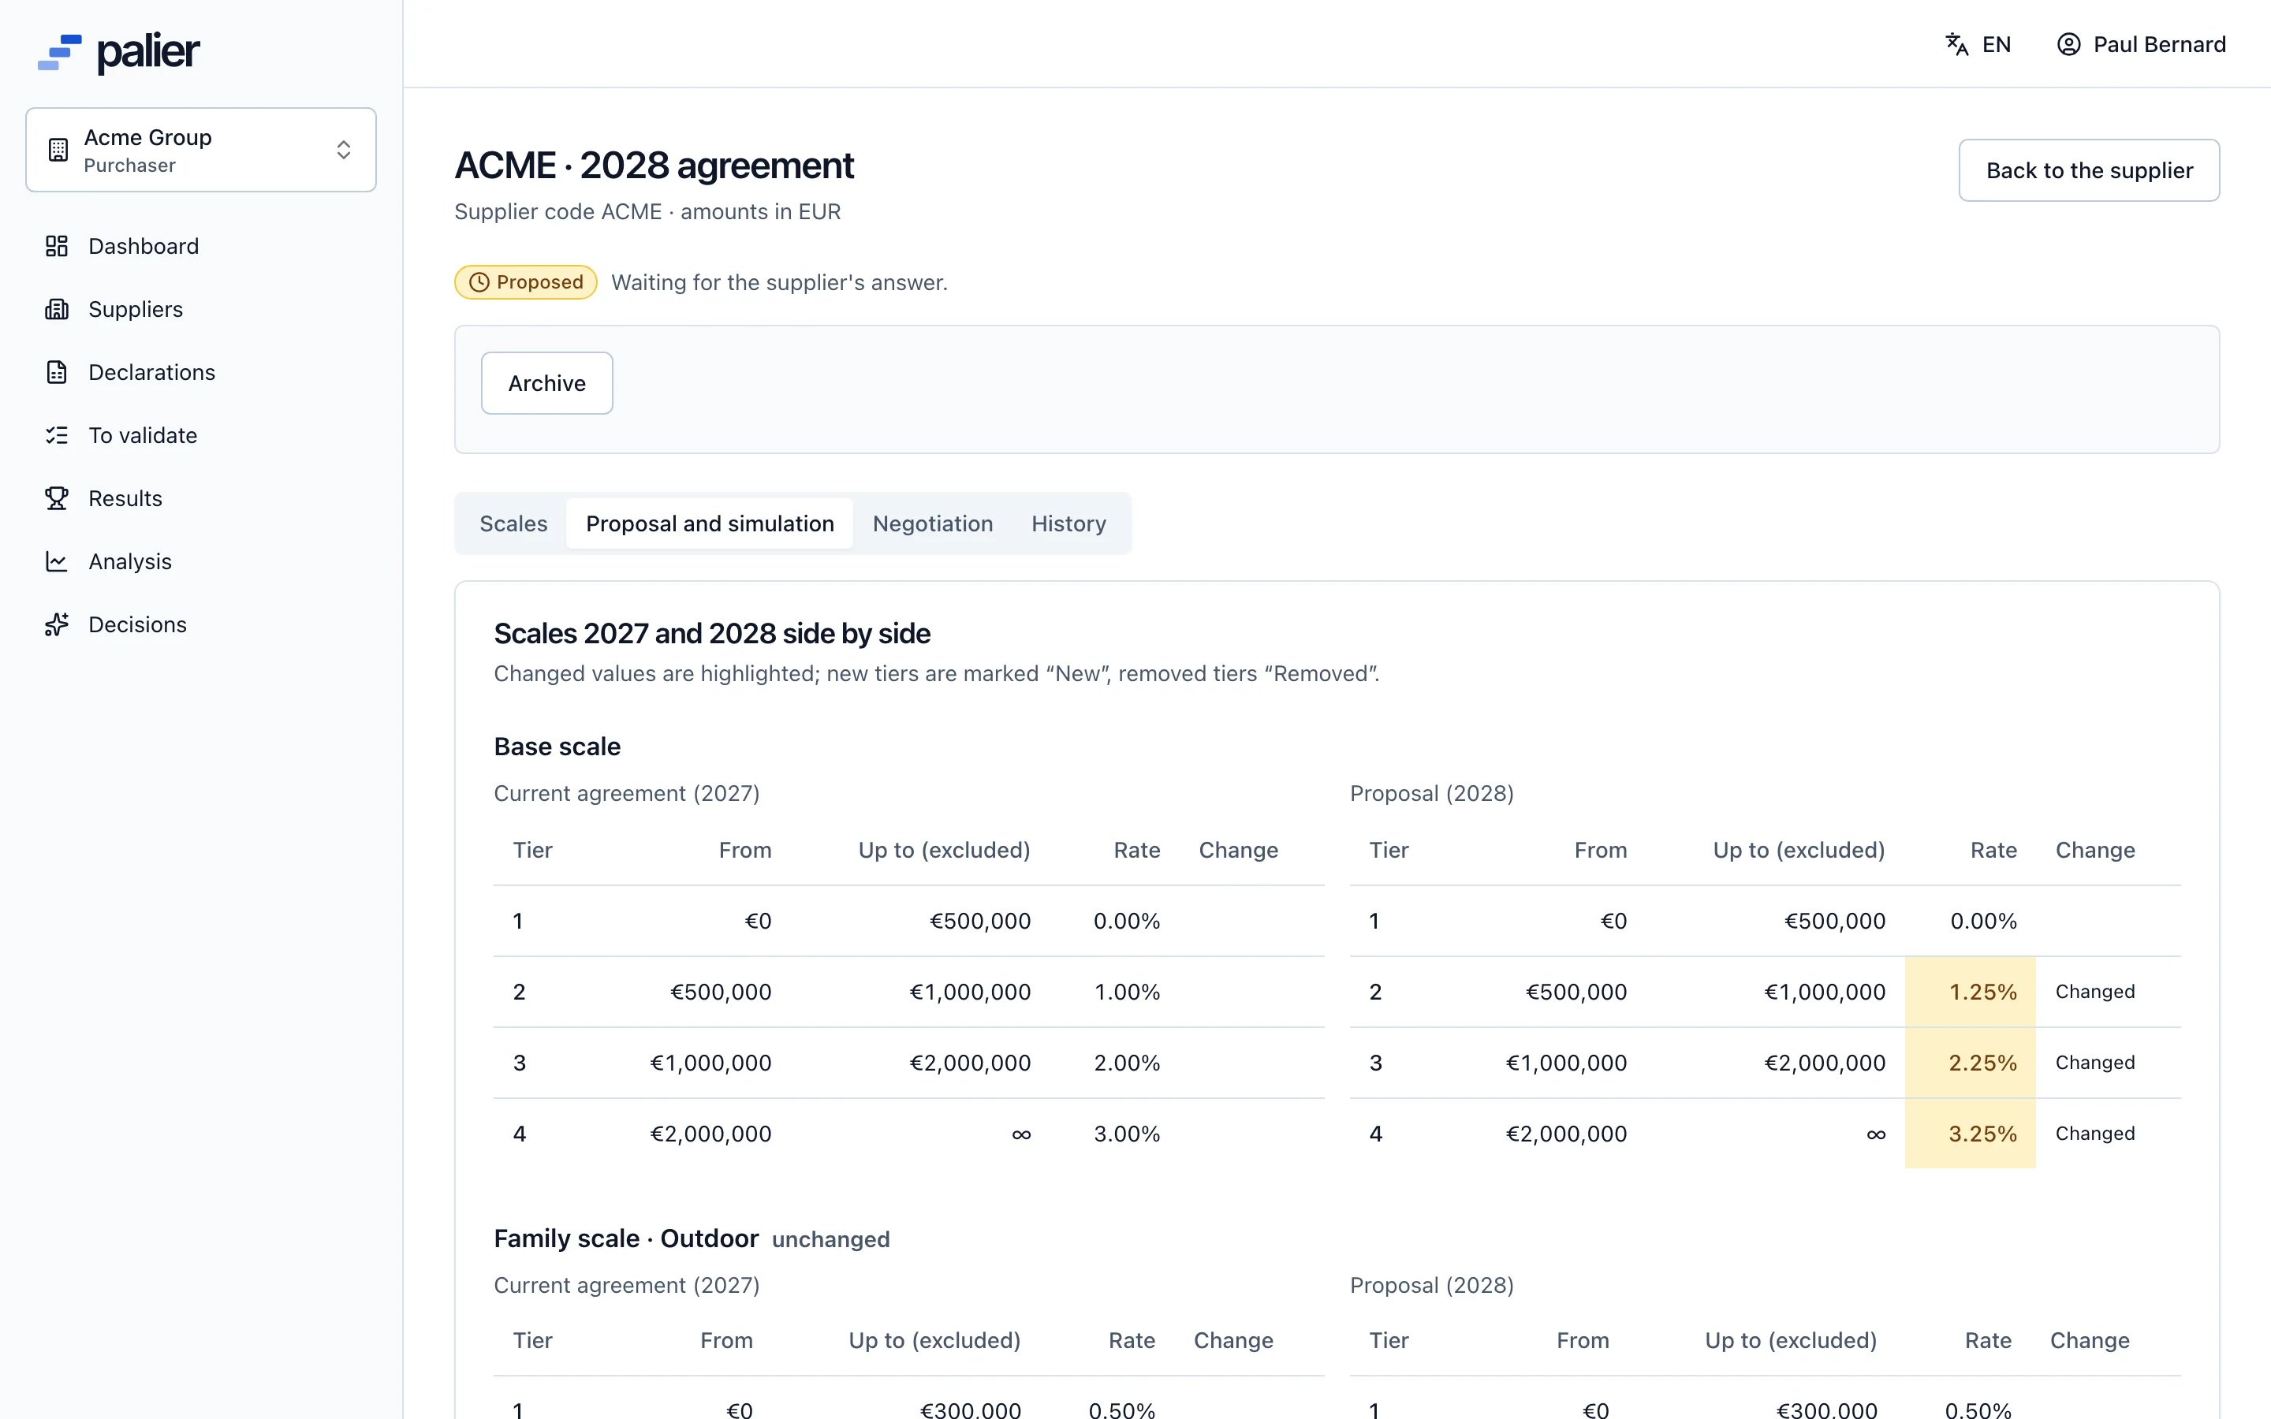Image resolution: width=2271 pixels, height=1419 pixels.
Task: Click the unchanged label beside Outdoor
Action: (830, 1240)
